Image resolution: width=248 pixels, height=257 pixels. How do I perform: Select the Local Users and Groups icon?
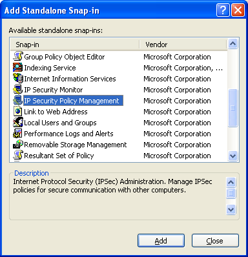17,123
